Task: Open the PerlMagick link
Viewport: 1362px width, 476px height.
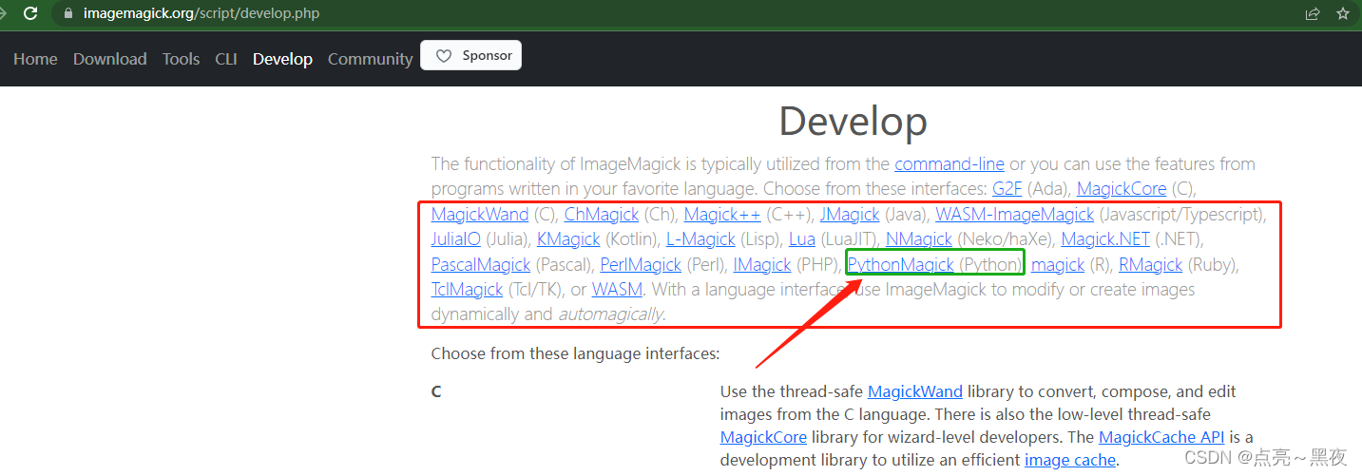Action: [x=641, y=264]
